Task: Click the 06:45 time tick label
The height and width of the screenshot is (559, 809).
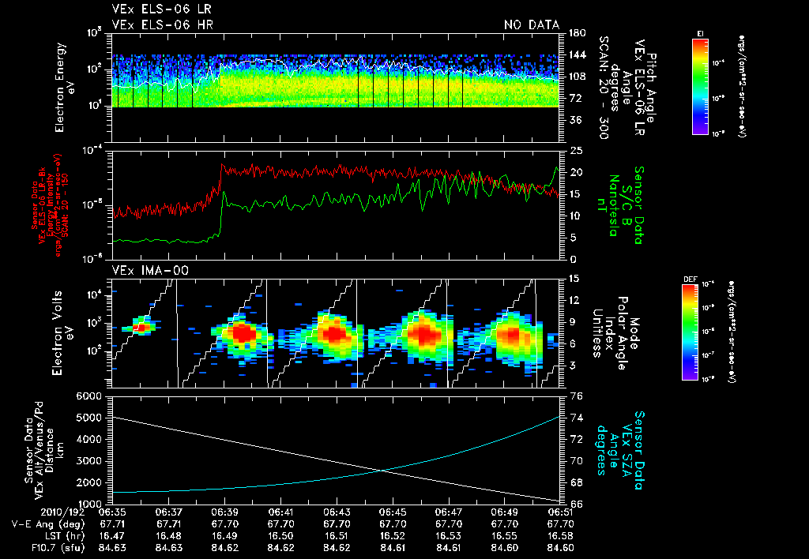Action: click(x=393, y=511)
